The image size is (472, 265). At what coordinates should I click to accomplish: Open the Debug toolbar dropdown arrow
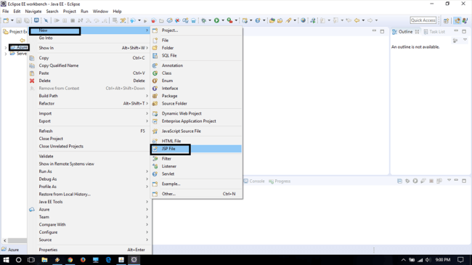(x=210, y=20)
